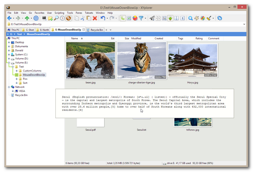Expand the Pics folder node
The image size is (253, 172).
(16, 79)
